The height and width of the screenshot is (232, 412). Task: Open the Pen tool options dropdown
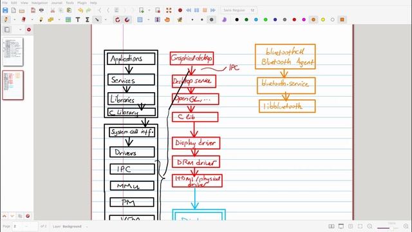click(x=14, y=19)
